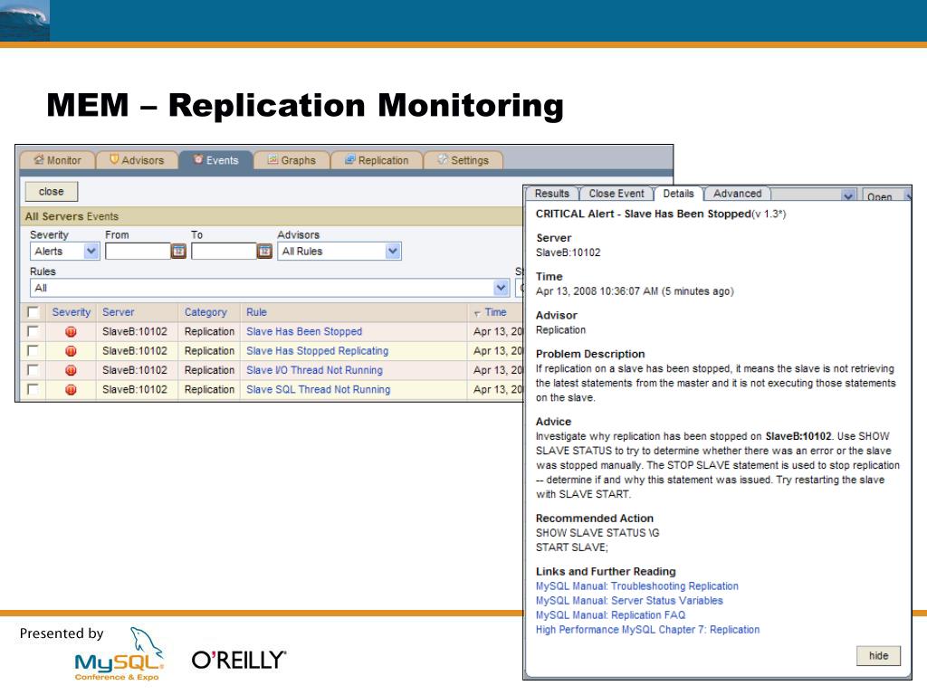Switch to the Advanced tab in popup
927x695 pixels.
[737, 194]
